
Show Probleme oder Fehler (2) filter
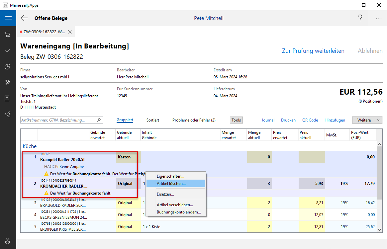(x=194, y=120)
